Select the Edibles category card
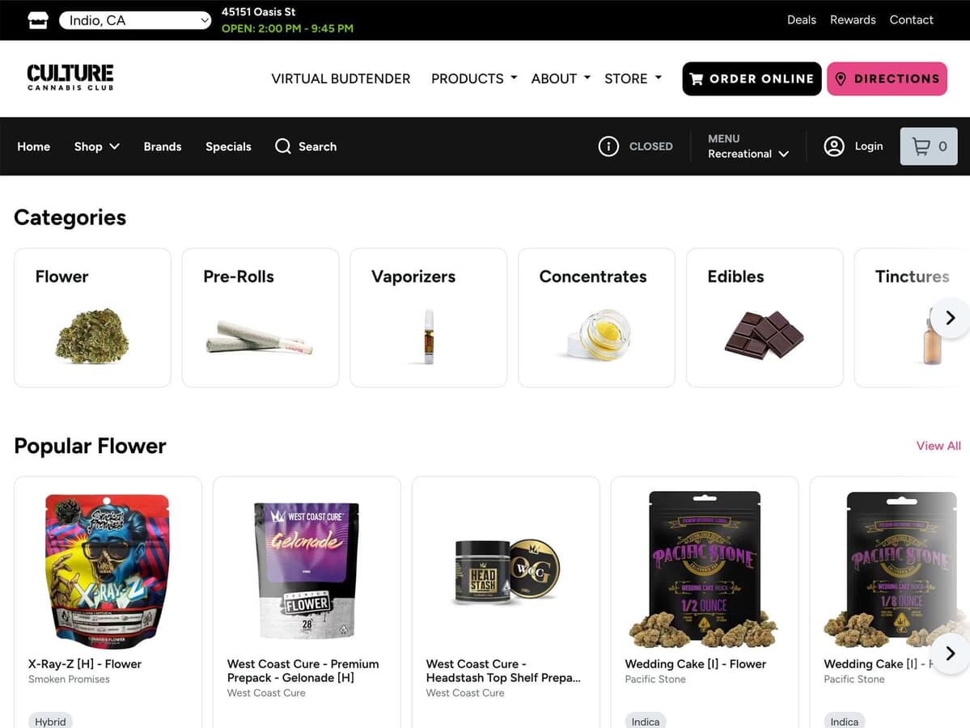970x728 pixels. [x=764, y=318]
